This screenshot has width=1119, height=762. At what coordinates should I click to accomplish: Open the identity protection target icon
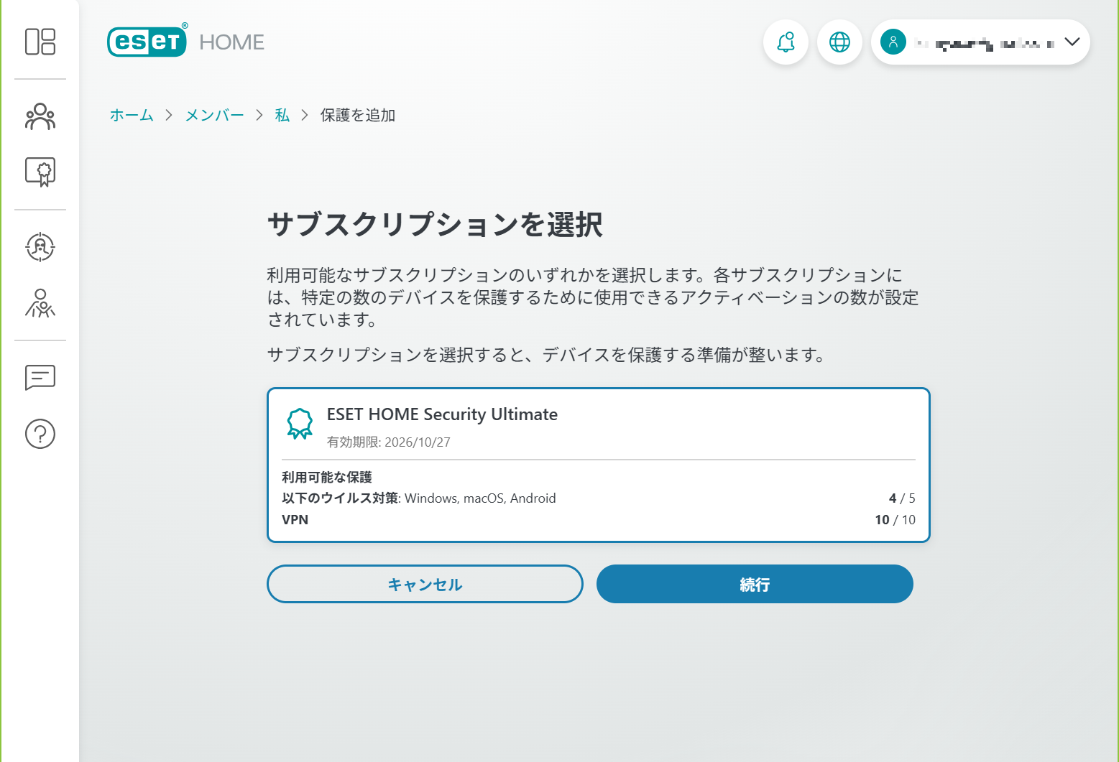(40, 247)
